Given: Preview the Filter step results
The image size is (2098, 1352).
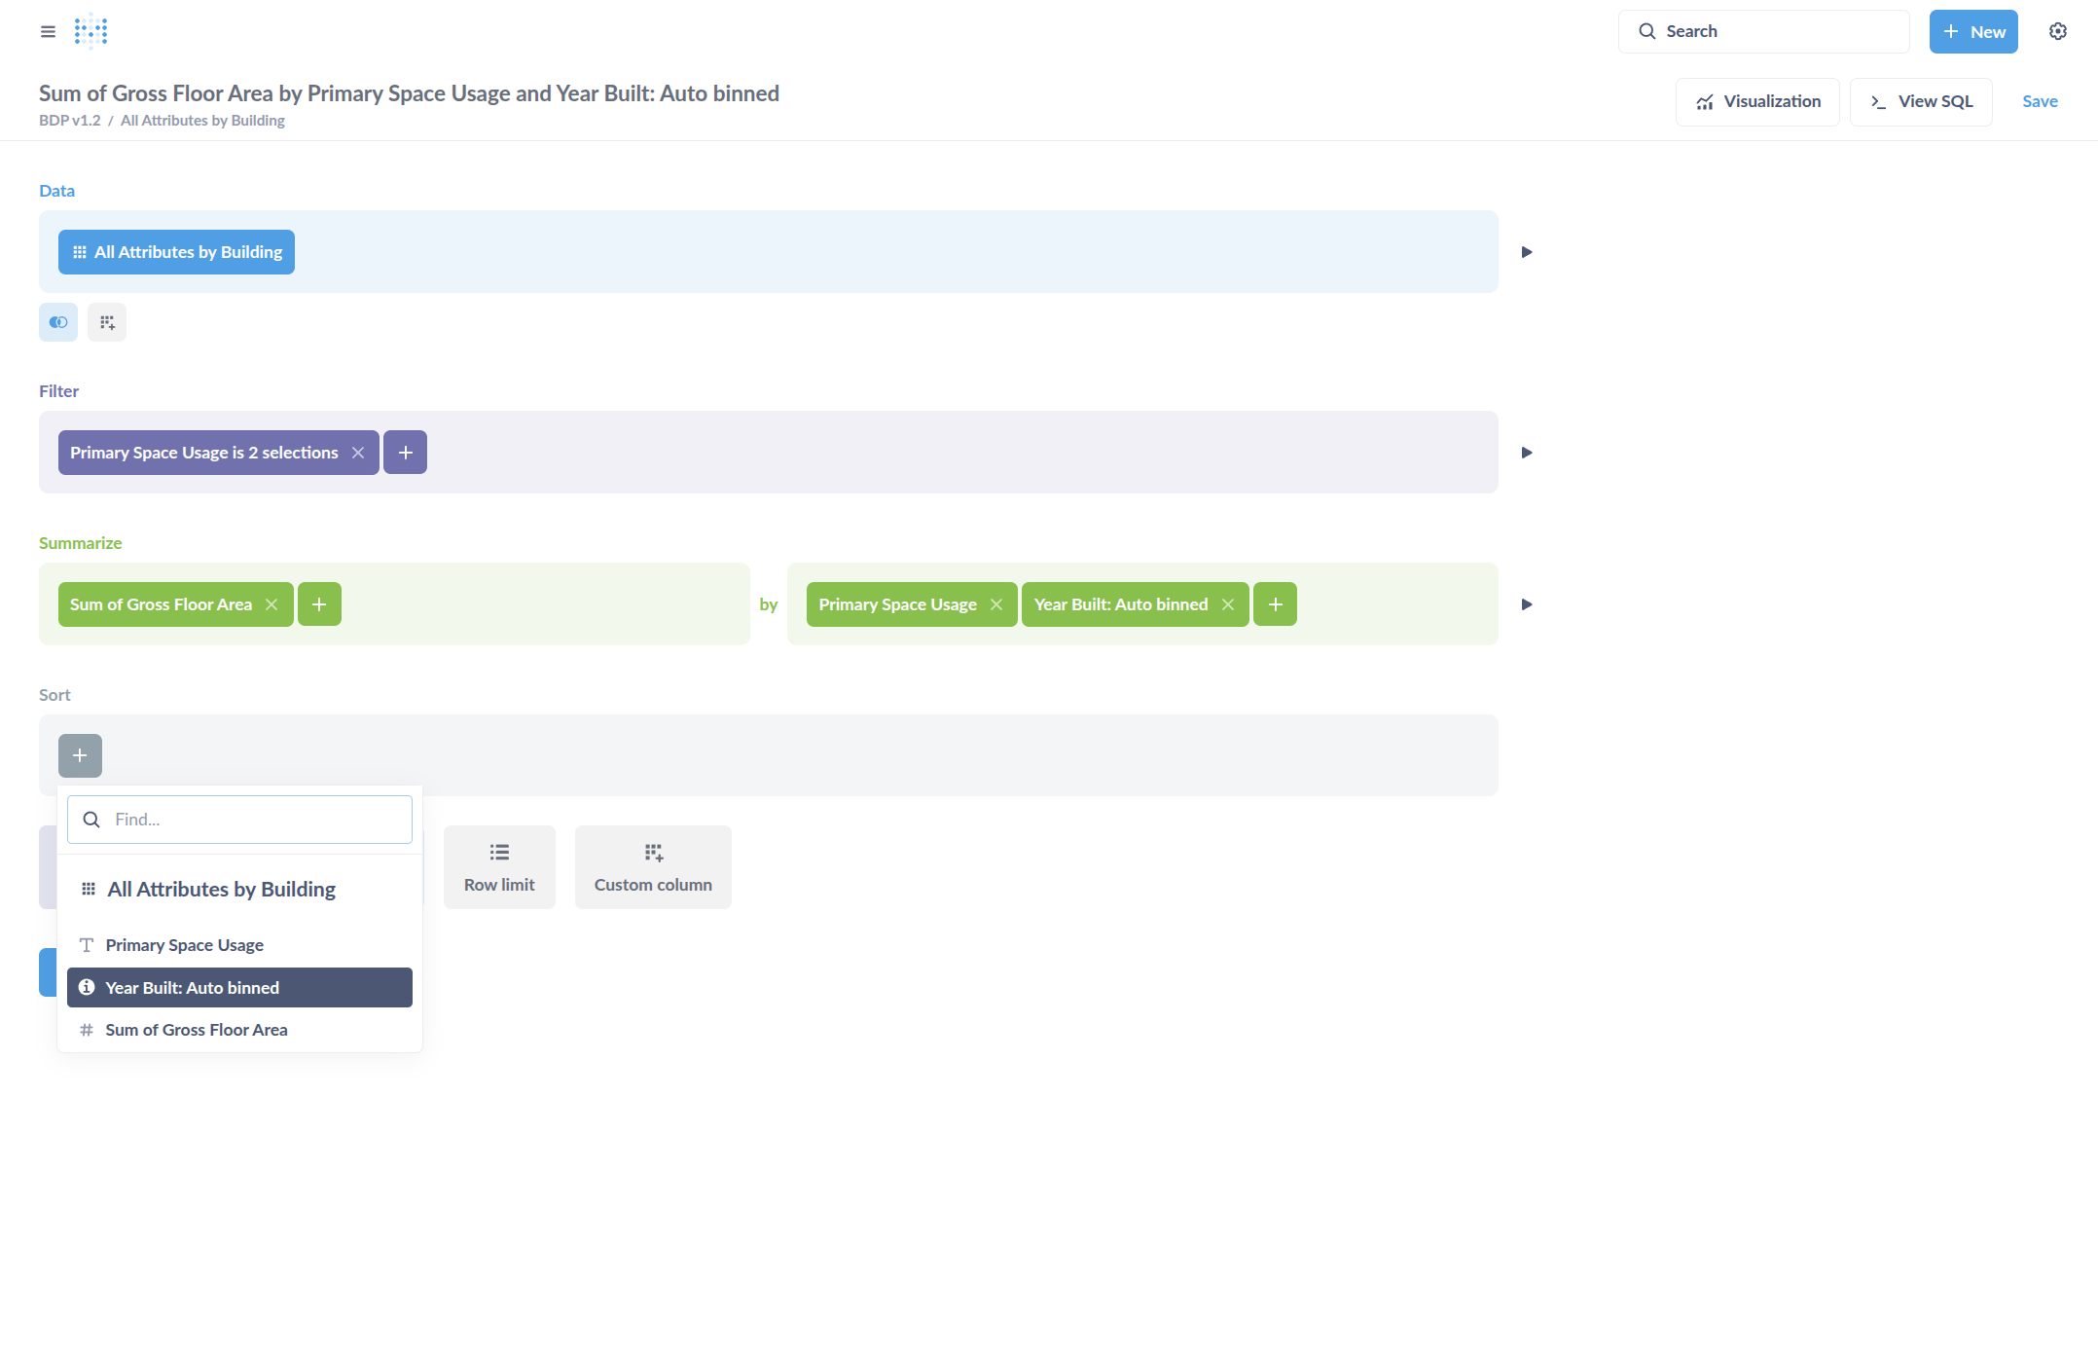Looking at the screenshot, I should [x=1527, y=453].
